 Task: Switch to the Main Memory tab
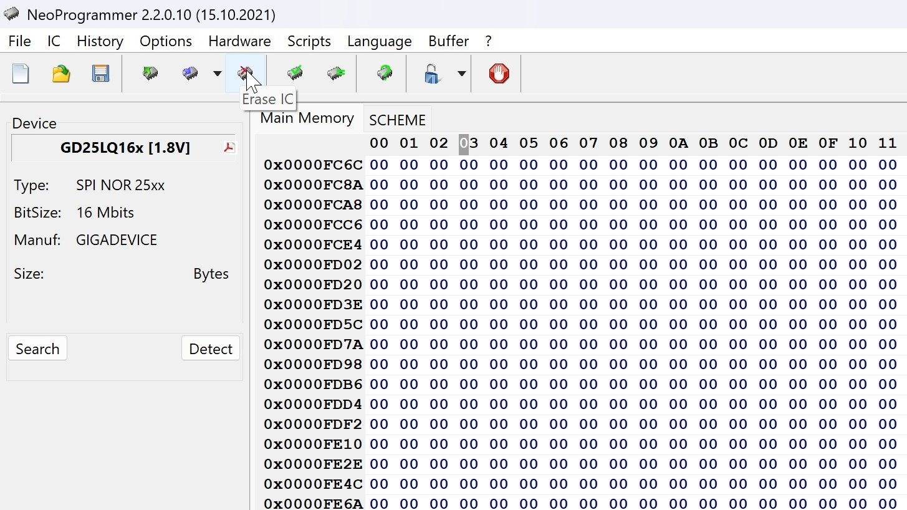(x=307, y=118)
